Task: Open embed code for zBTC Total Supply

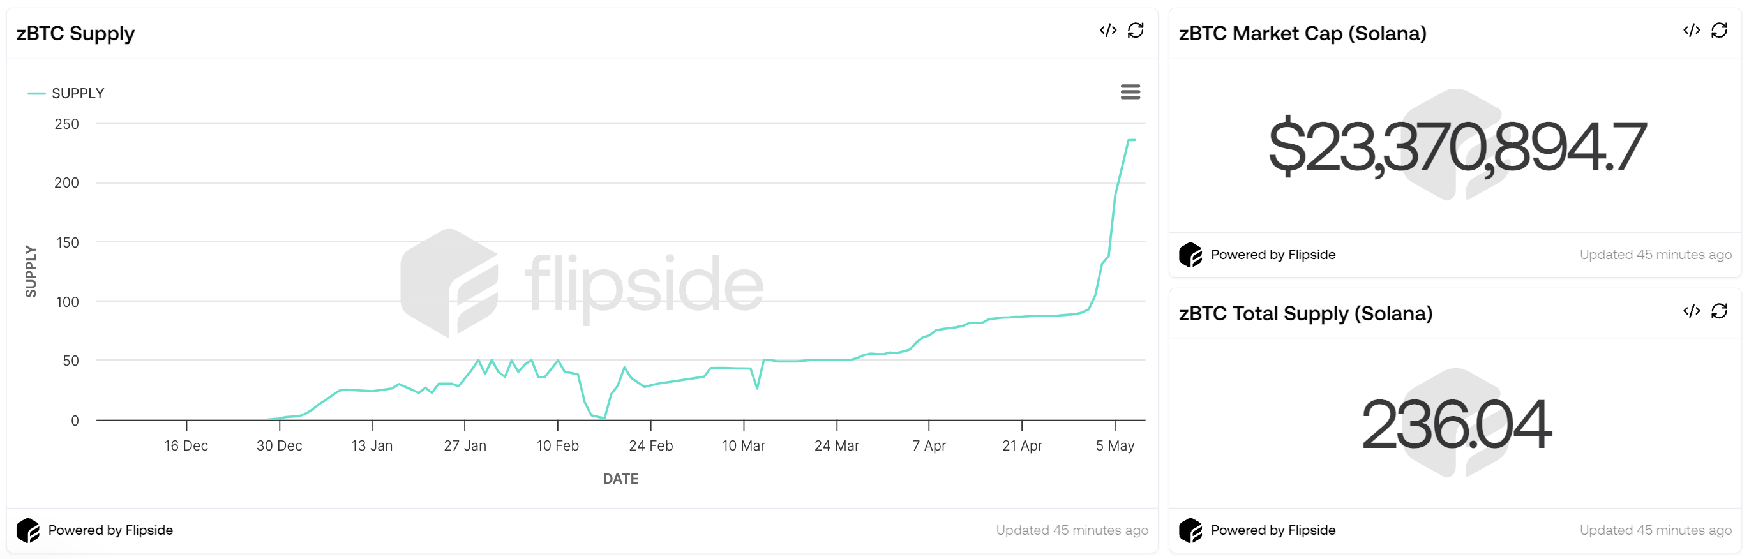Action: (1691, 311)
